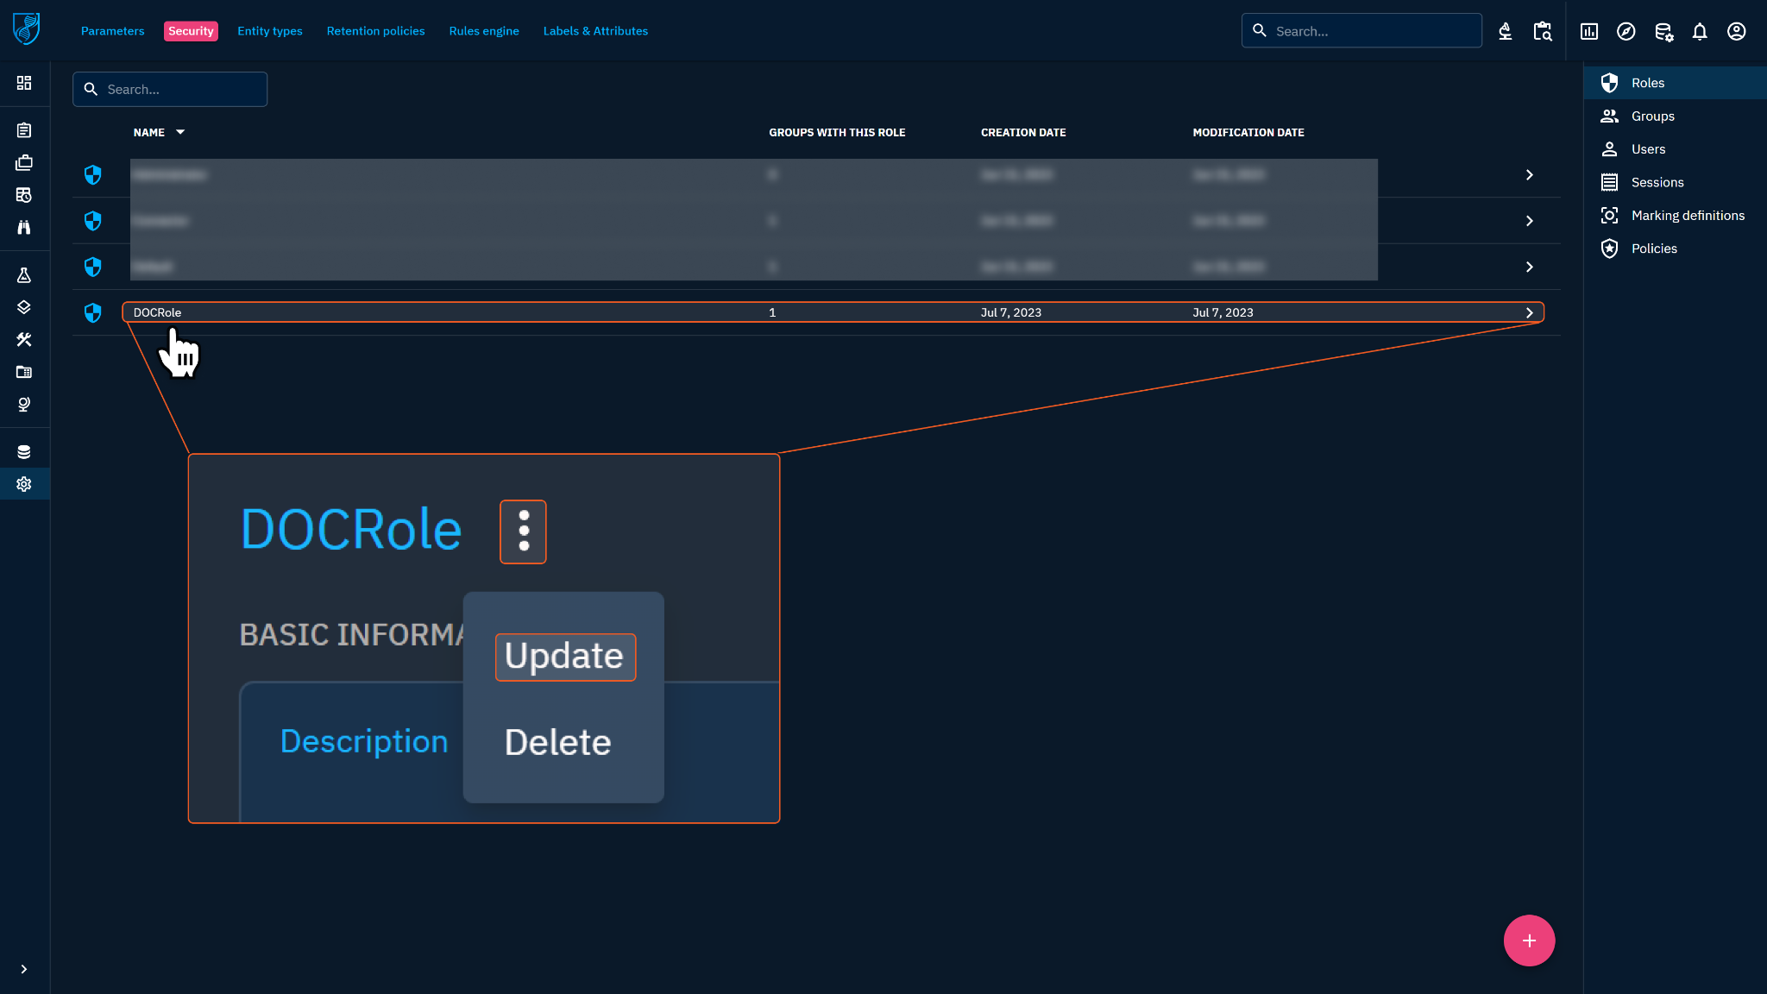Select Delete in the popup menu

[557, 743]
